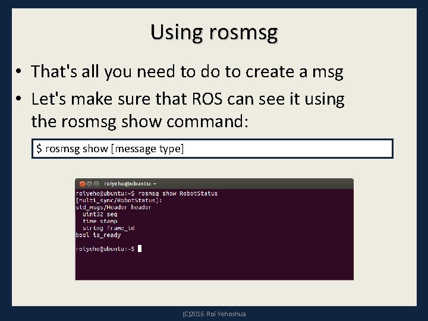
Task: Click the bool is_ready line
Action: point(98,235)
